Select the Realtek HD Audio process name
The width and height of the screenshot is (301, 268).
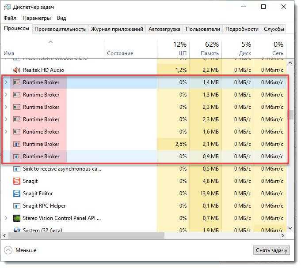(x=43, y=70)
